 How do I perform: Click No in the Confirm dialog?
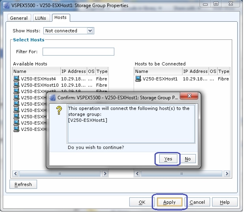click(188, 159)
